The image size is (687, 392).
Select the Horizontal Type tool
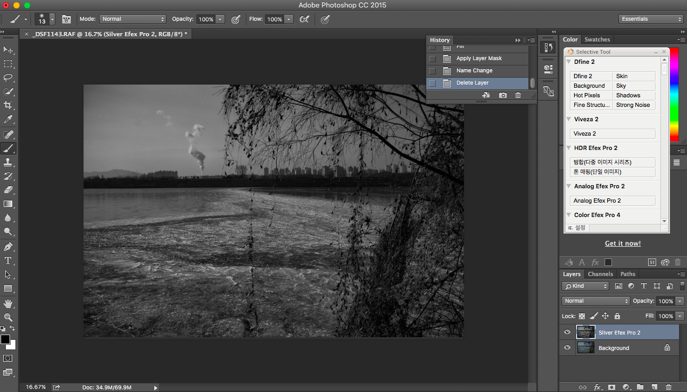8,261
